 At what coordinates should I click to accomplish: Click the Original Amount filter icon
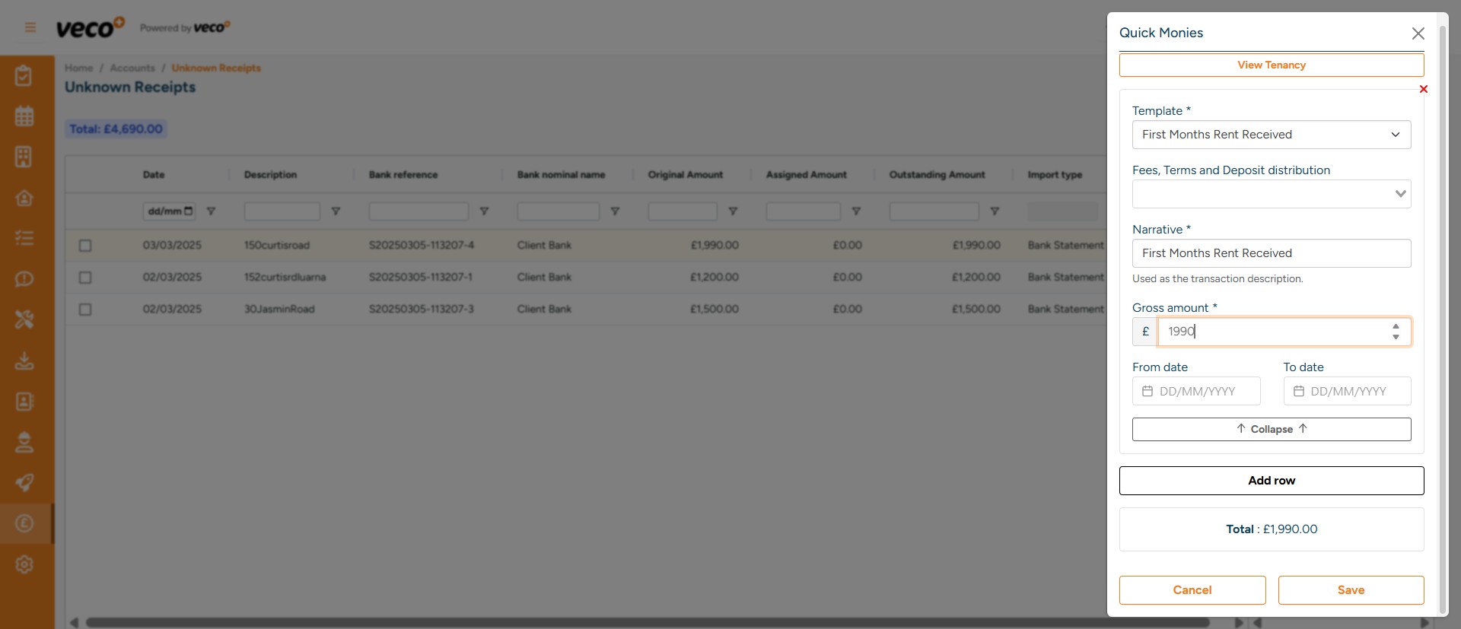[733, 211]
